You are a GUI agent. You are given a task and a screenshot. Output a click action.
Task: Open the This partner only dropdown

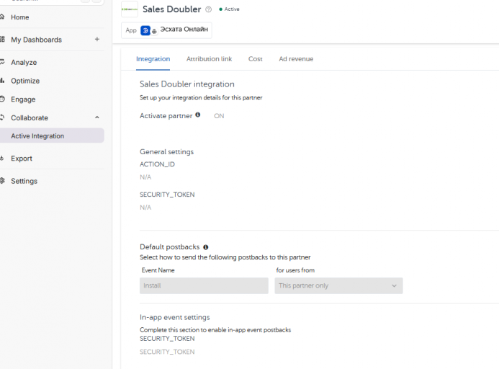click(338, 285)
